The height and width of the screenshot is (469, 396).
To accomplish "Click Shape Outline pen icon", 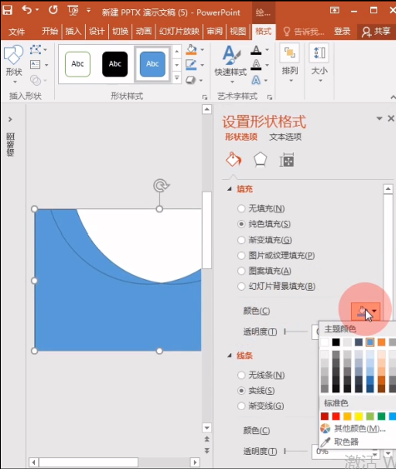I will coord(191,65).
